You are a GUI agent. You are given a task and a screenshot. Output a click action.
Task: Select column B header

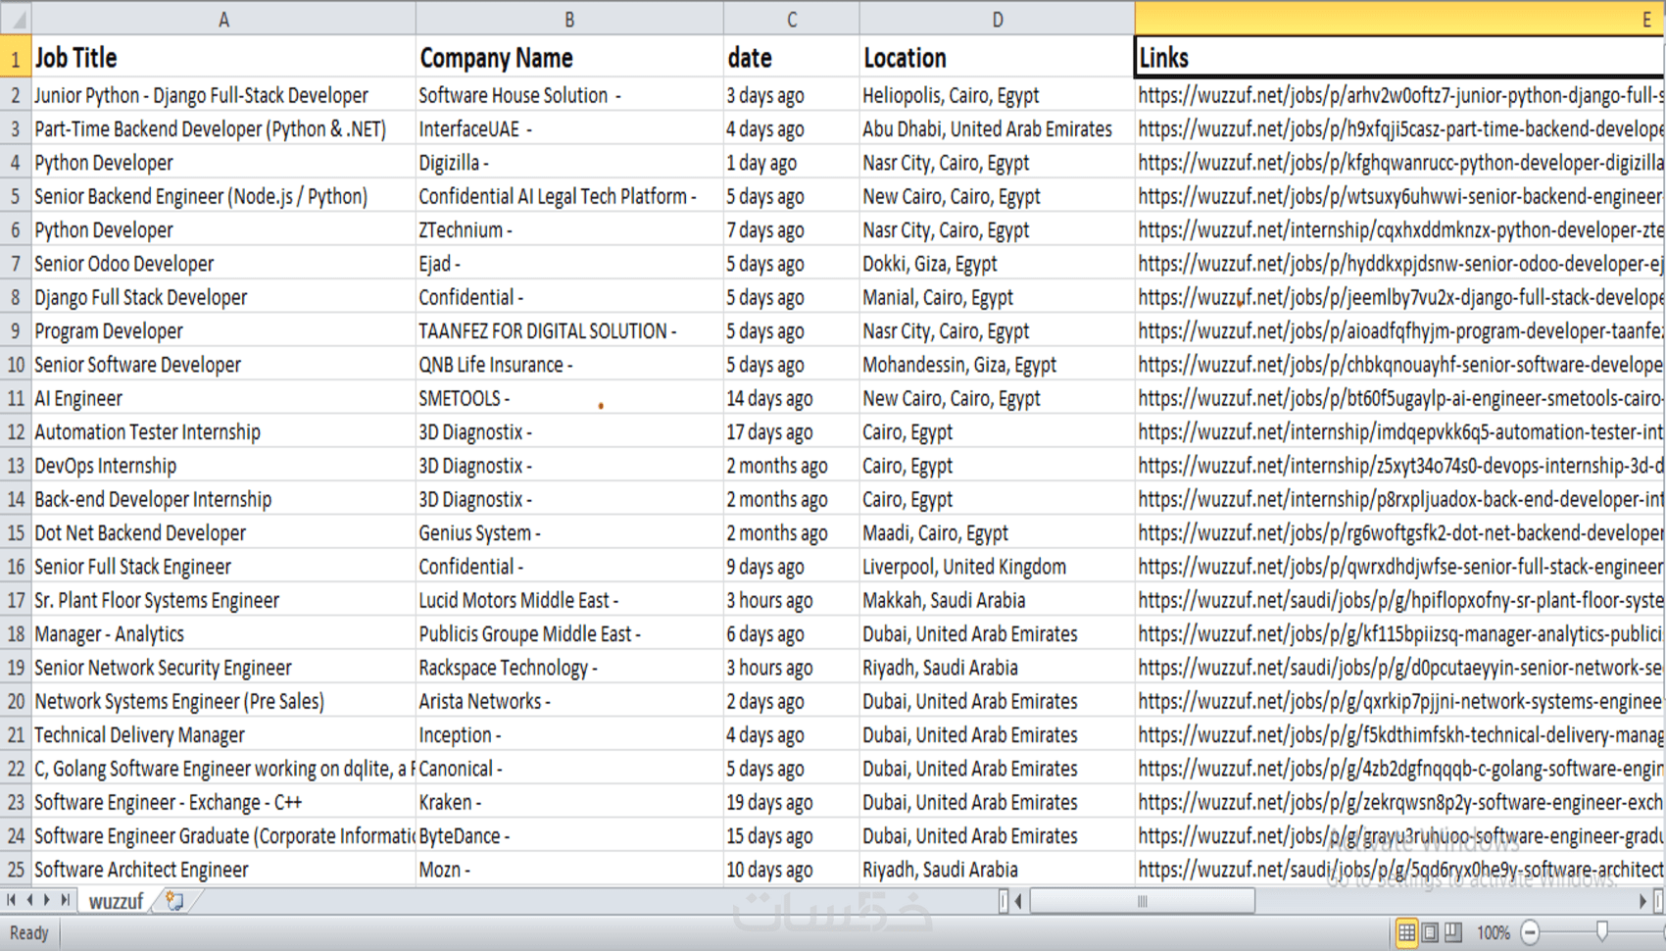click(568, 20)
